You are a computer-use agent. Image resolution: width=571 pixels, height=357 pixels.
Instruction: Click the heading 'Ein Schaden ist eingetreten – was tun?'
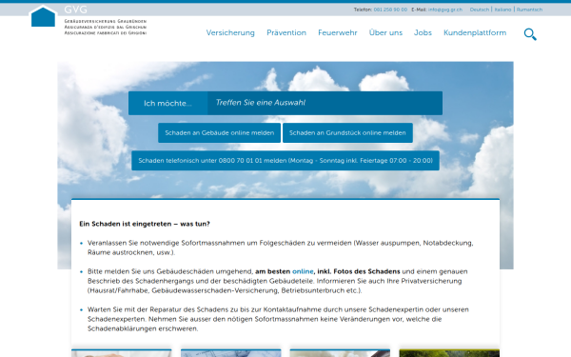tap(145, 224)
